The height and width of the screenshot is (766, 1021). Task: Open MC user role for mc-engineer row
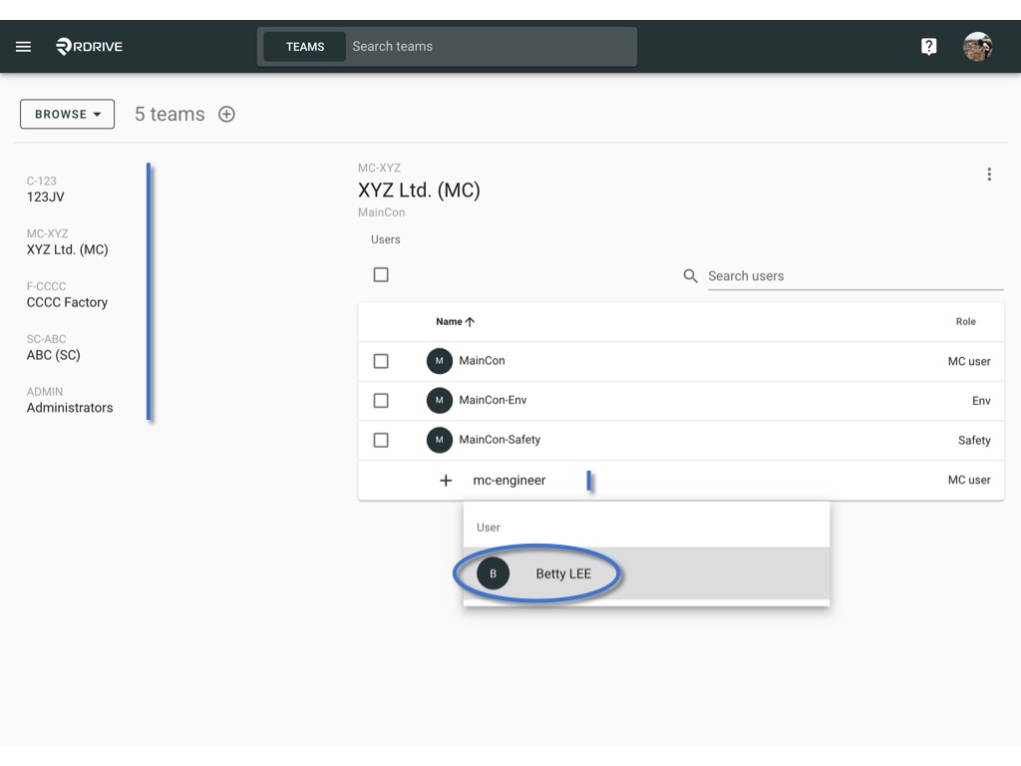[x=969, y=480]
